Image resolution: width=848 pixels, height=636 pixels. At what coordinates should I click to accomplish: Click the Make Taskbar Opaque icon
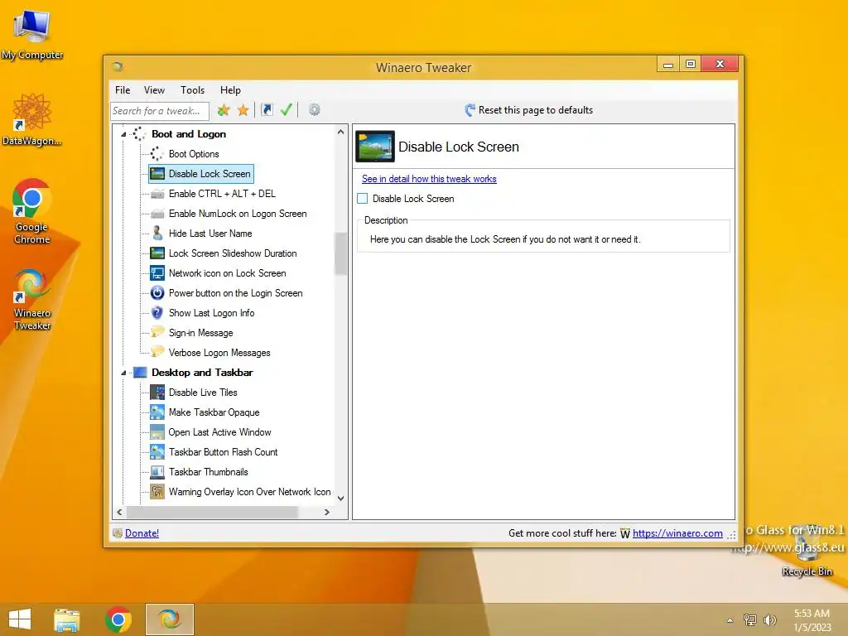point(157,412)
